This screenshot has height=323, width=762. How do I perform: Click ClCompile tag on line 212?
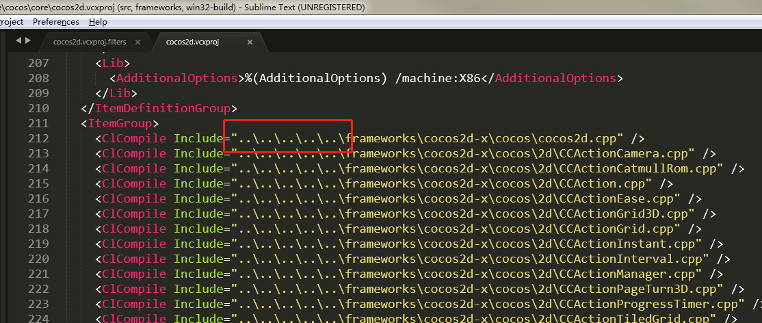click(x=134, y=139)
